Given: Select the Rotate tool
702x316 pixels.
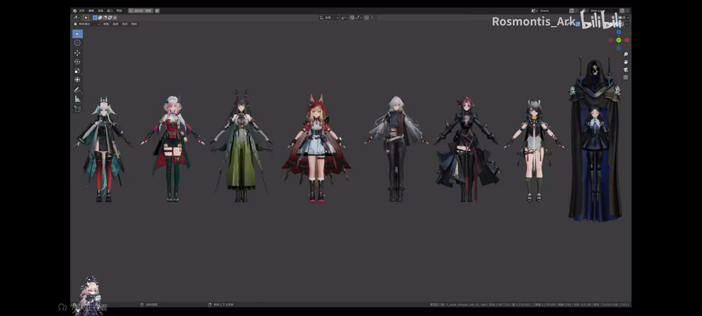Looking at the screenshot, I should point(77,61).
